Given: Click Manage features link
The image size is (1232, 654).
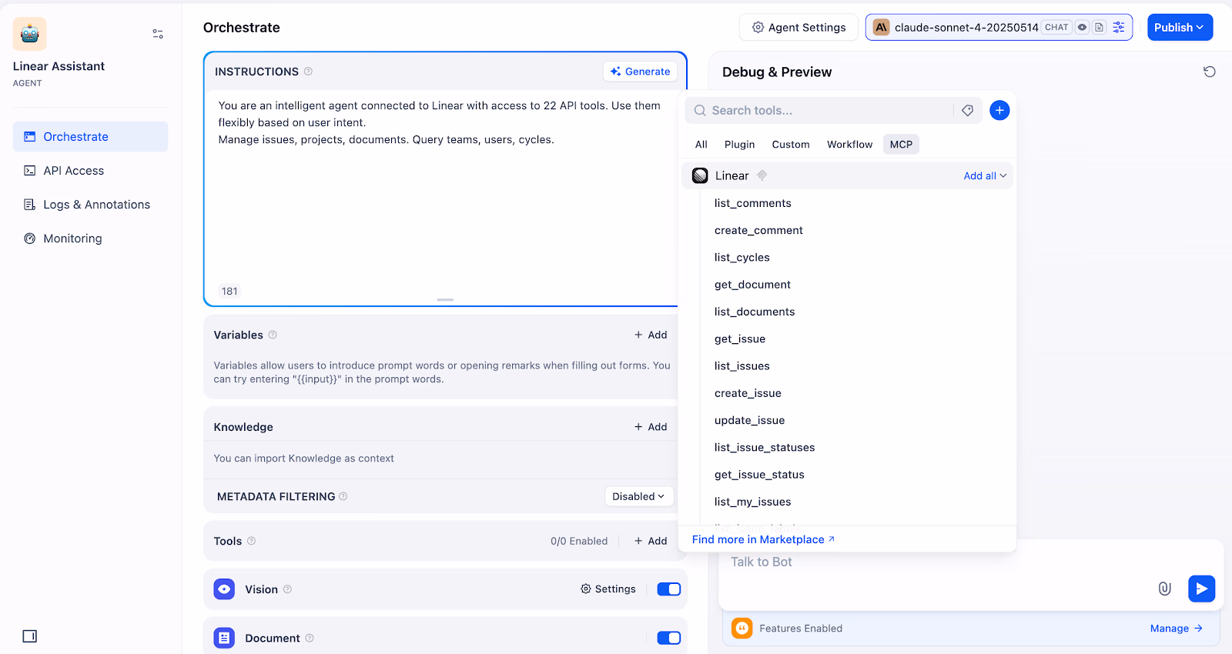Looking at the screenshot, I should [1176, 629].
